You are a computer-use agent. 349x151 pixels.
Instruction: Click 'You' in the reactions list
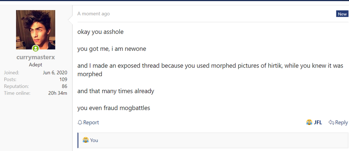[x=94, y=140]
